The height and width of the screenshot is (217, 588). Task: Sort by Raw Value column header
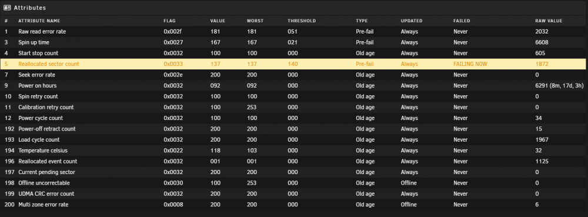549,21
